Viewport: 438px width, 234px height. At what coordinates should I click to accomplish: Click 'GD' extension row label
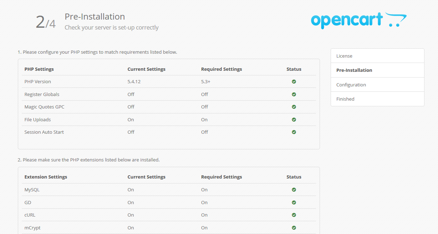pyautogui.click(x=28, y=202)
